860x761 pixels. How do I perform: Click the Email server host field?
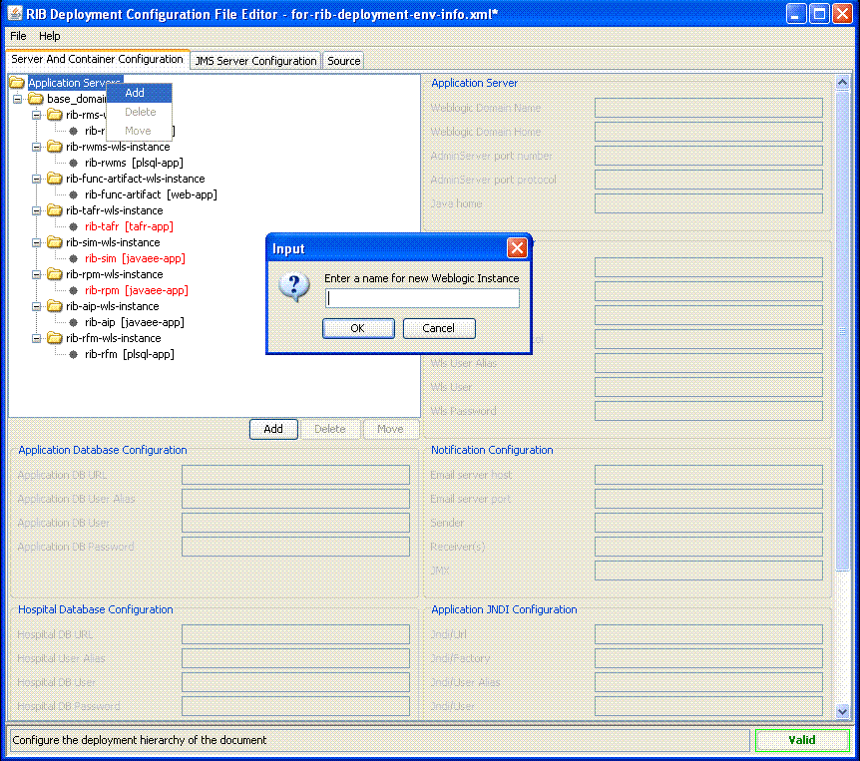tap(708, 475)
